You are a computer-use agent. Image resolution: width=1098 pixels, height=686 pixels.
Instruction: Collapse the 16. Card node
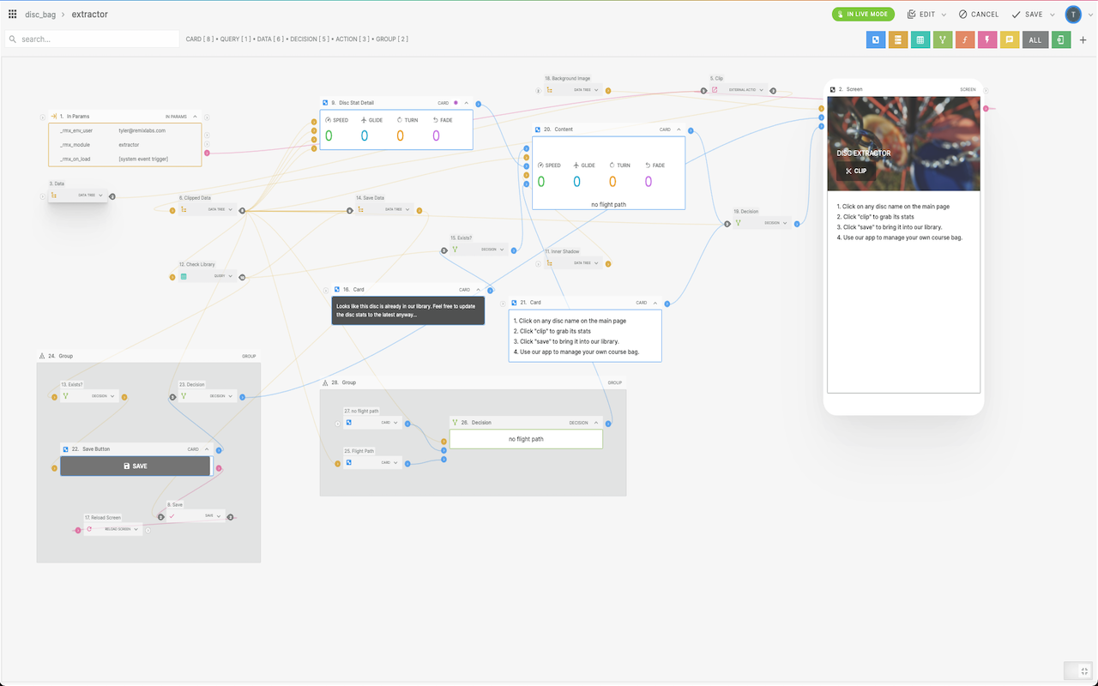pyautogui.click(x=478, y=290)
